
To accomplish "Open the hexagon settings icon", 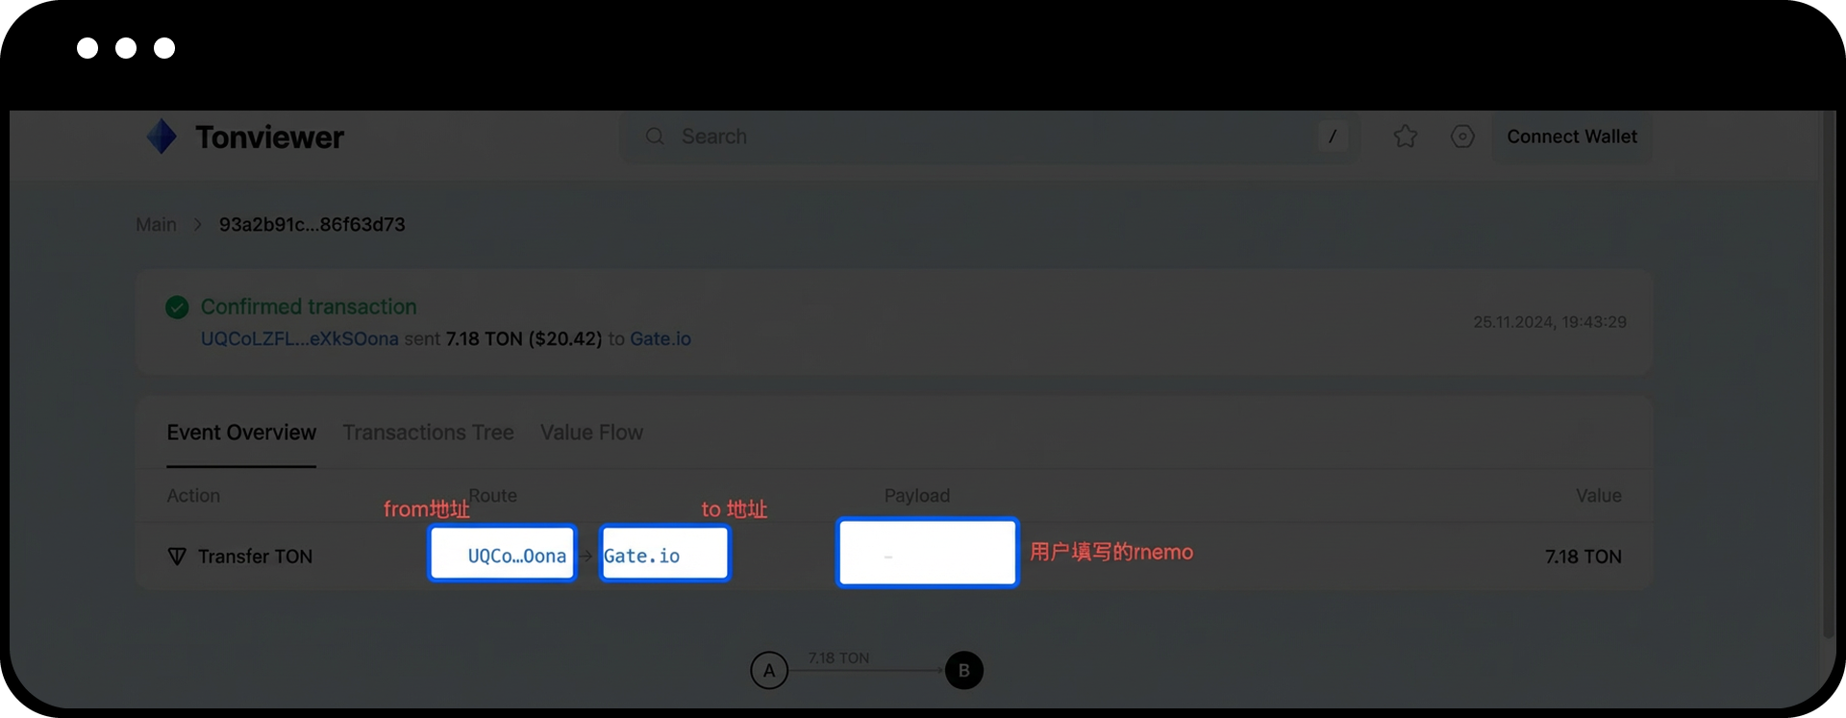I will tap(1462, 136).
